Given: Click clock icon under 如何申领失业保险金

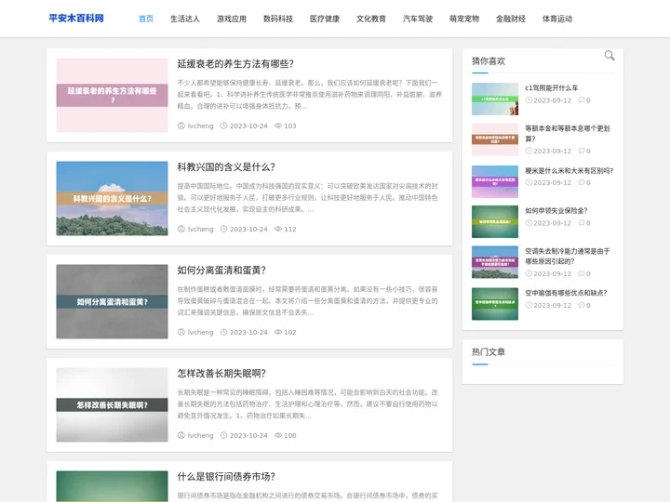Looking at the screenshot, I should [x=529, y=223].
